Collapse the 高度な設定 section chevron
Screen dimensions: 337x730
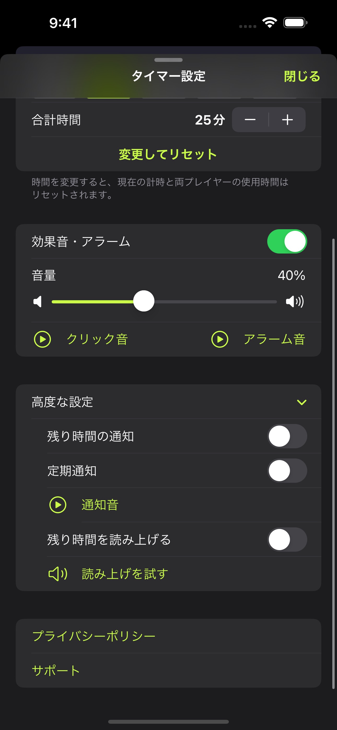point(301,402)
